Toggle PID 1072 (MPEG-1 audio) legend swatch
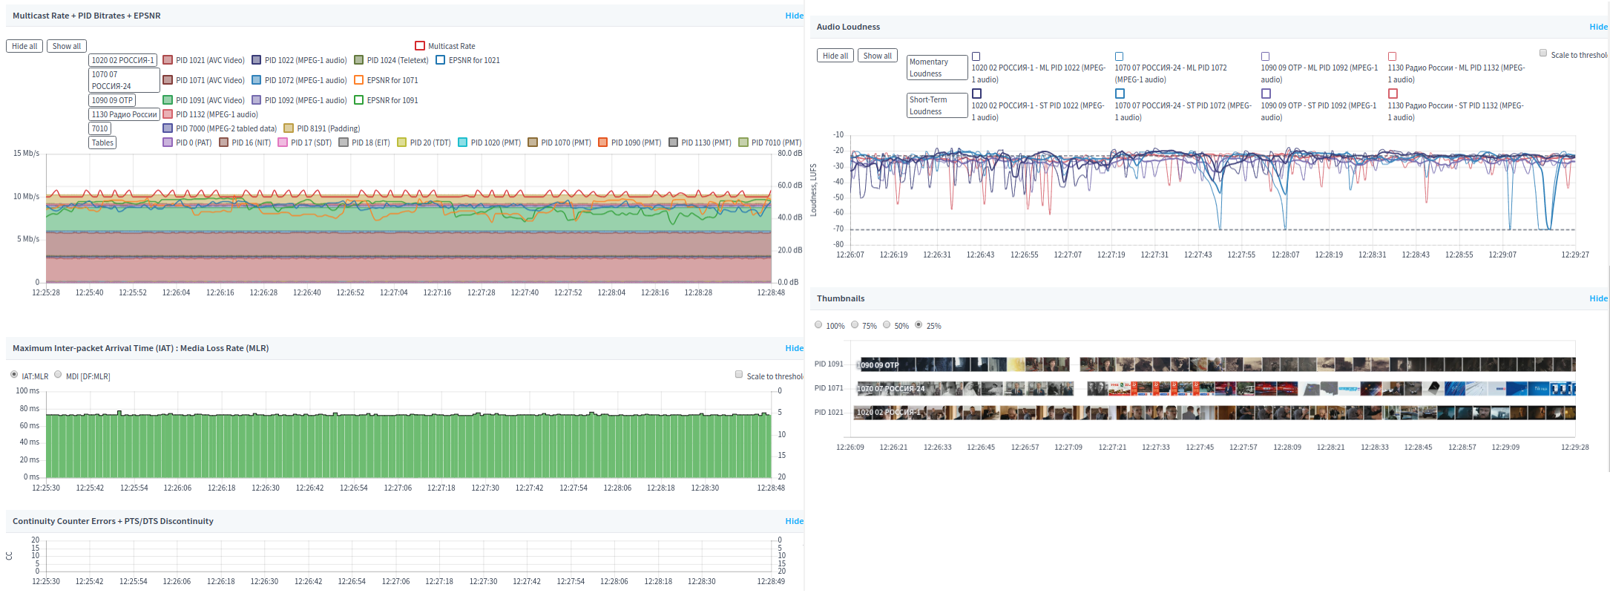The width and height of the screenshot is (1610, 599). (x=257, y=80)
